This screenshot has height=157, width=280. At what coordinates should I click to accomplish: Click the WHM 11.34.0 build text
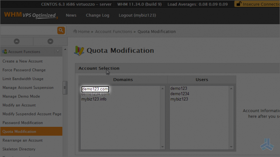(139, 4)
